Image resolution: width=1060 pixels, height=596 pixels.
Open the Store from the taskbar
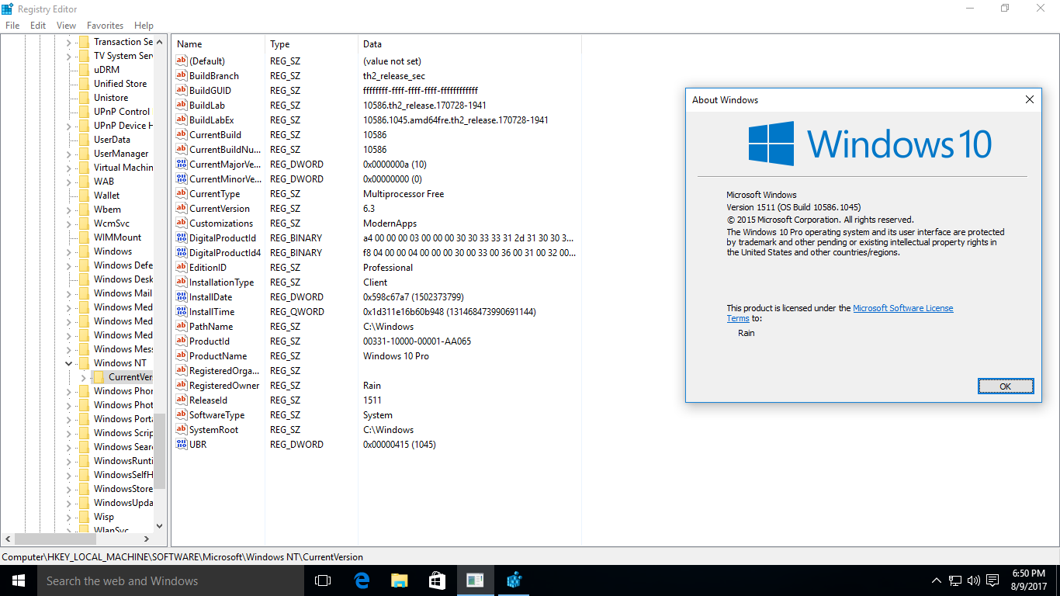[x=437, y=580]
